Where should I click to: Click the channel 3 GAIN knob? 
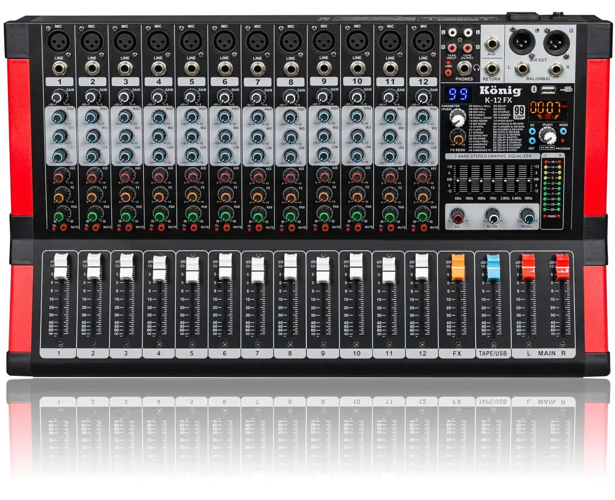tap(125, 97)
